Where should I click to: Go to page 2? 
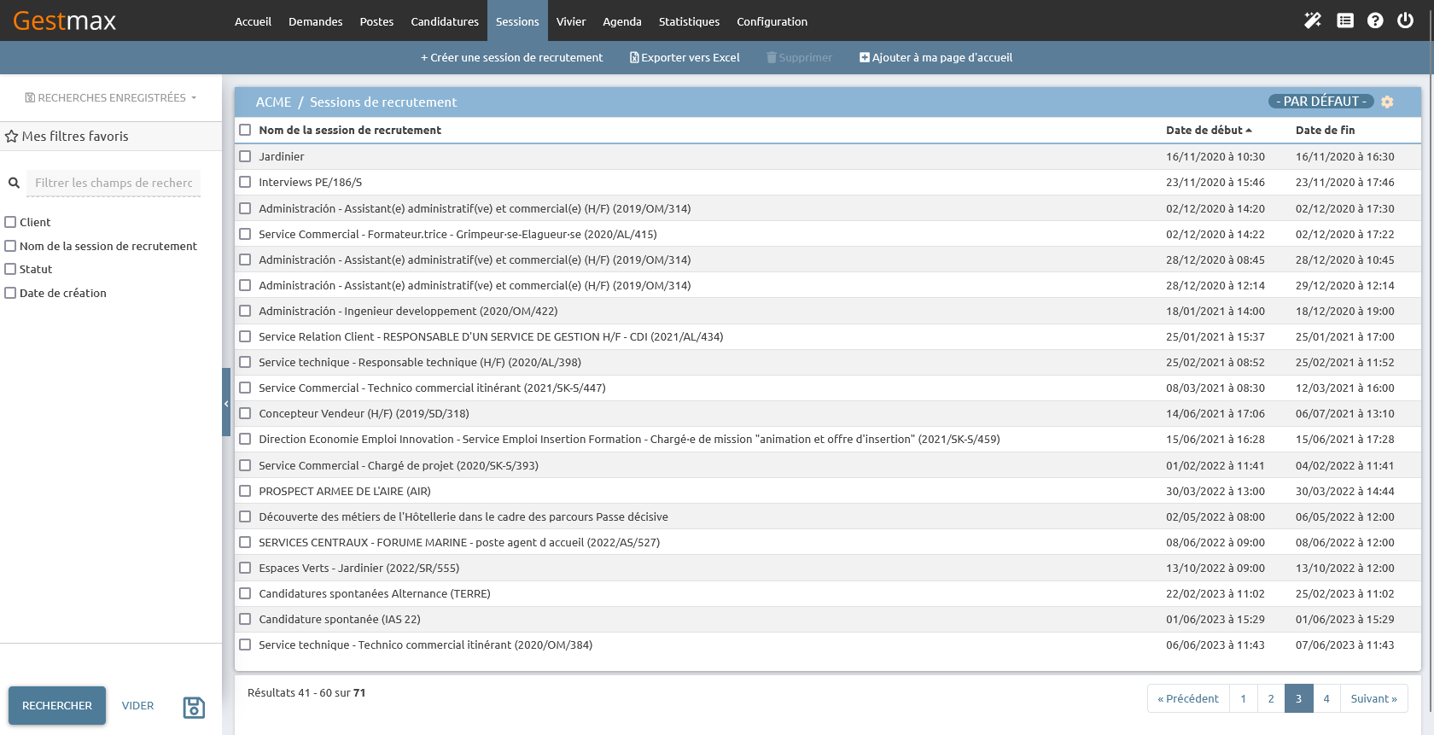pyautogui.click(x=1271, y=698)
